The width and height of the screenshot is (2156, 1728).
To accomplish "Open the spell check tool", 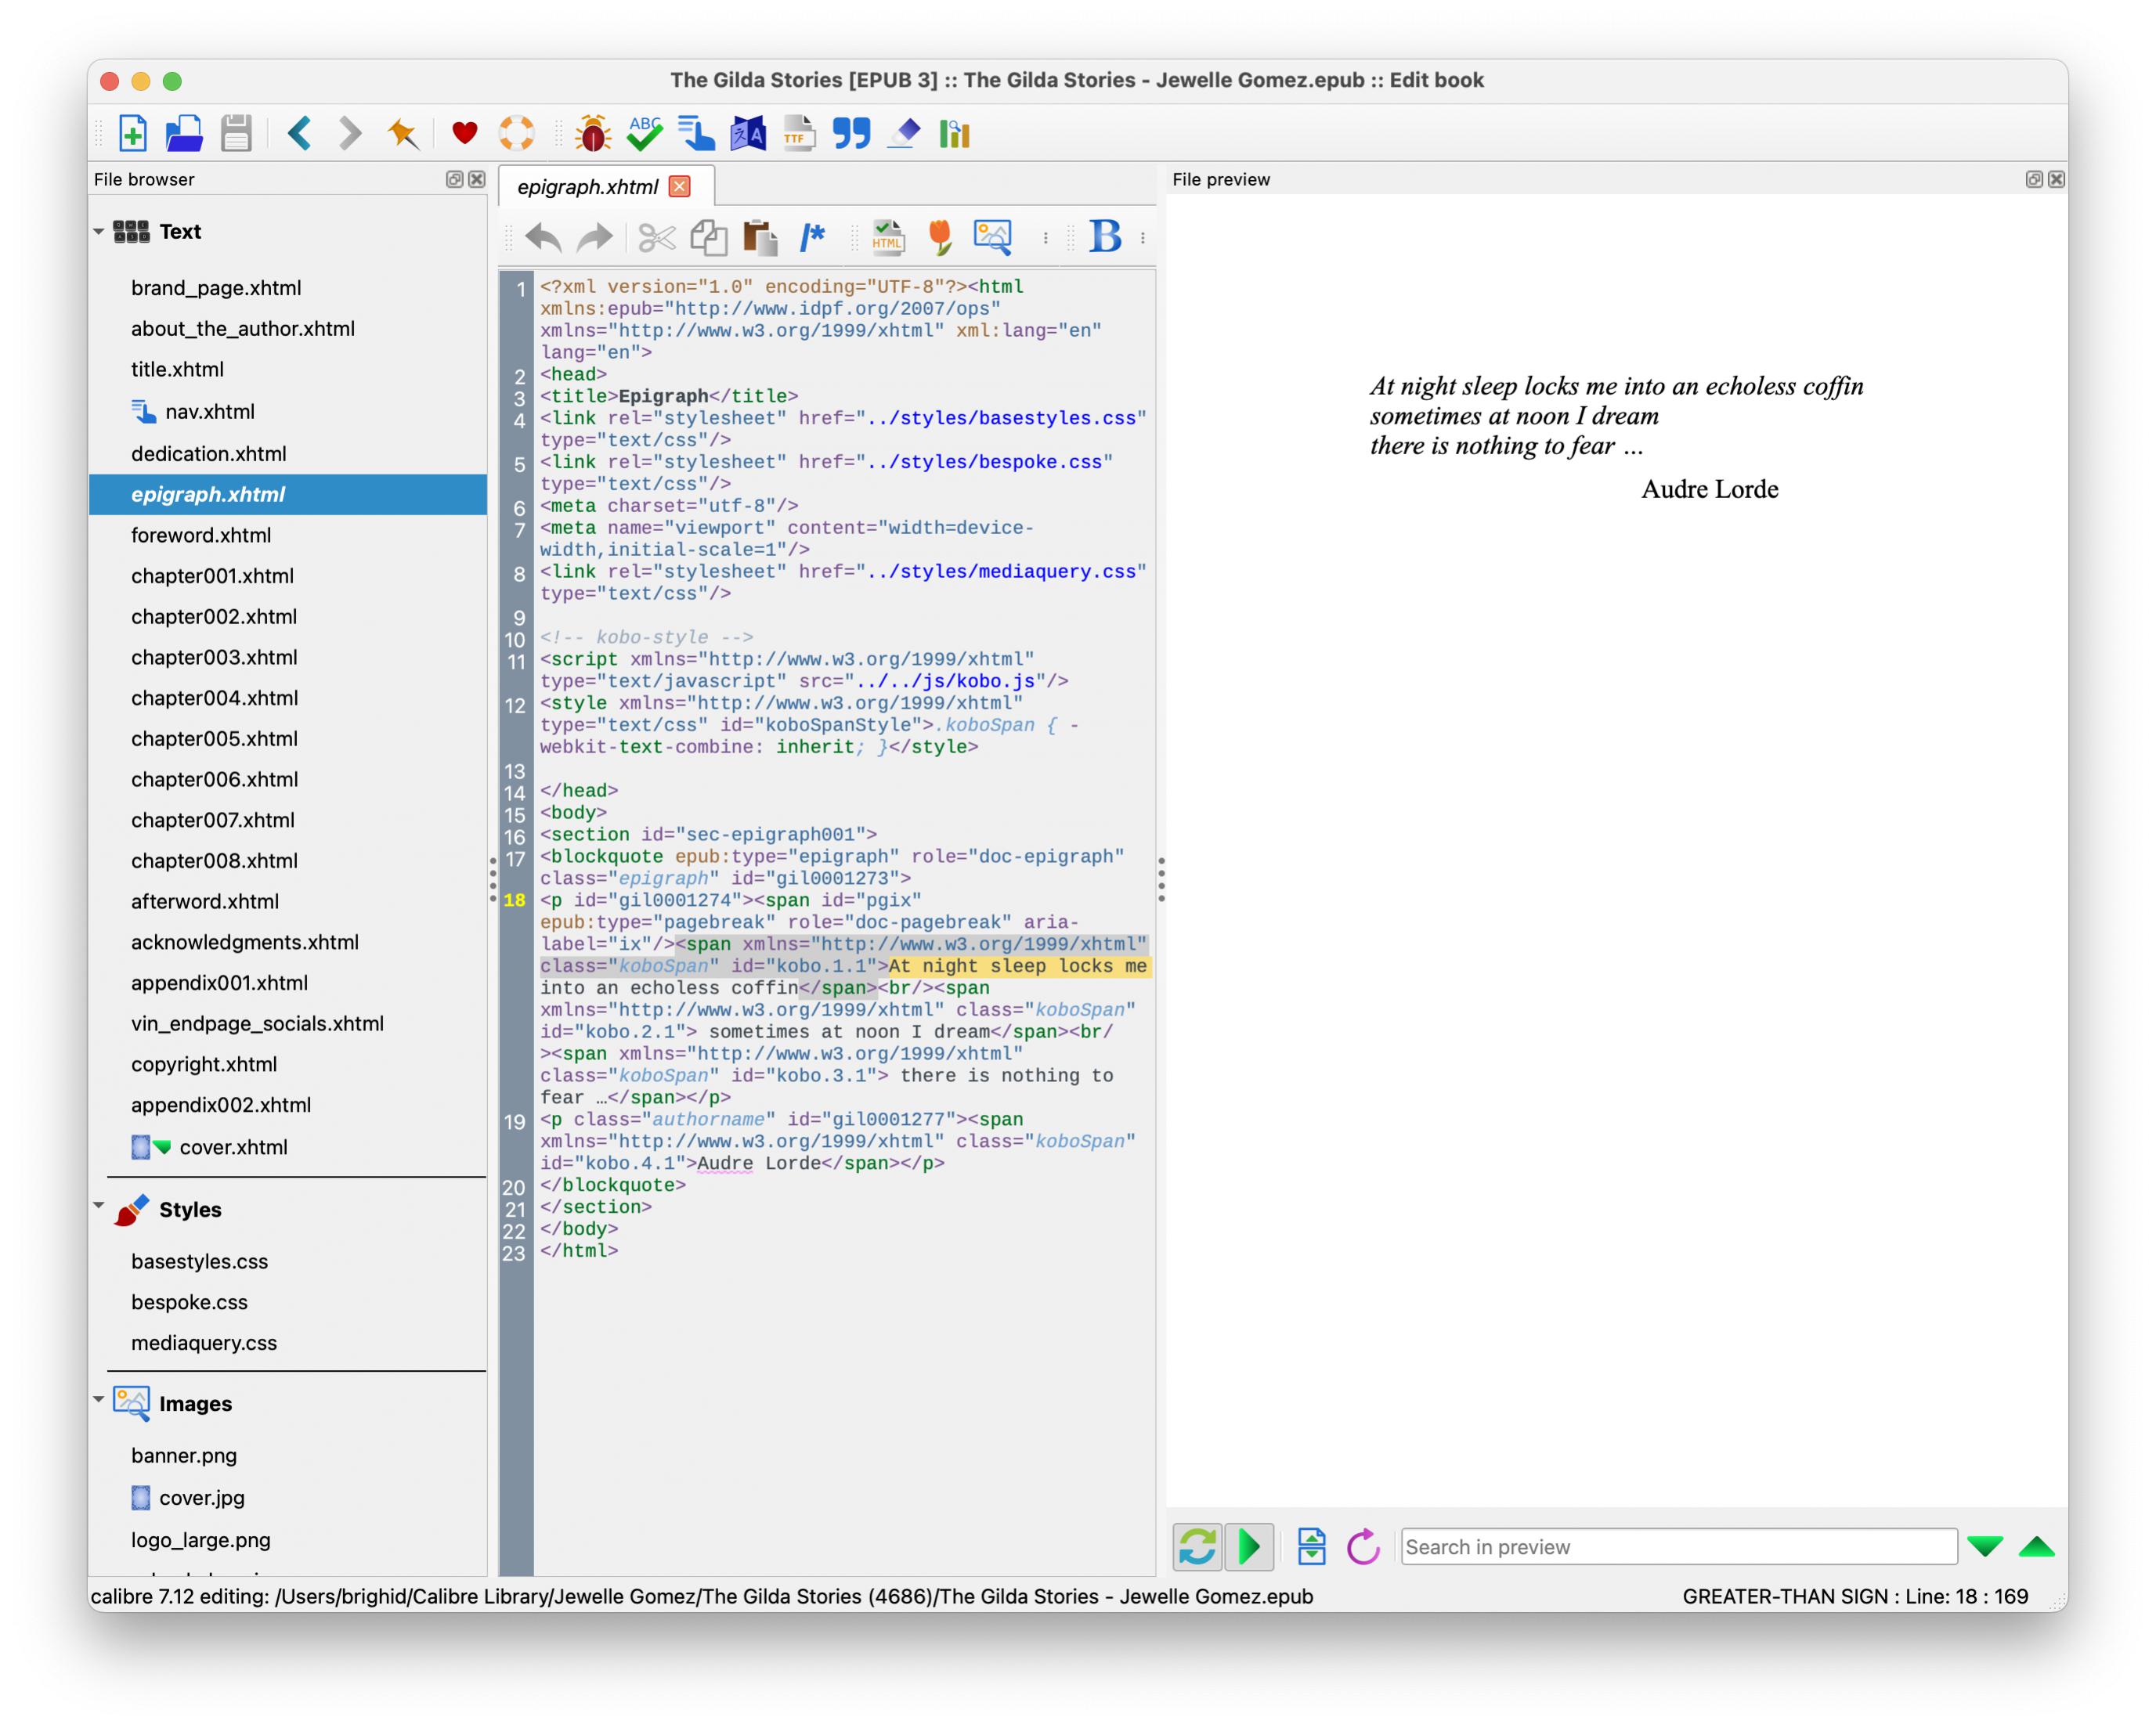I will [645, 133].
